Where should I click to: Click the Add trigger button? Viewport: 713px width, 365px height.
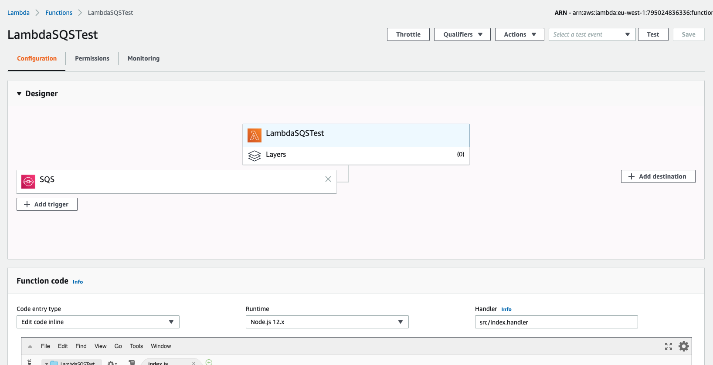click(47, 204)
